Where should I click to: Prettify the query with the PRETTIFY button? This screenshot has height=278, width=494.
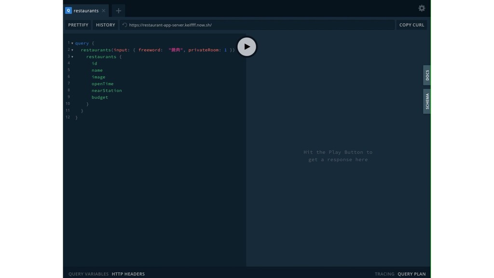coord(78,25)
